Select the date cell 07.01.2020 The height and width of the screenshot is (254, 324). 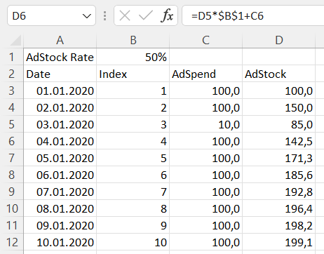click(x=60, y=192)
